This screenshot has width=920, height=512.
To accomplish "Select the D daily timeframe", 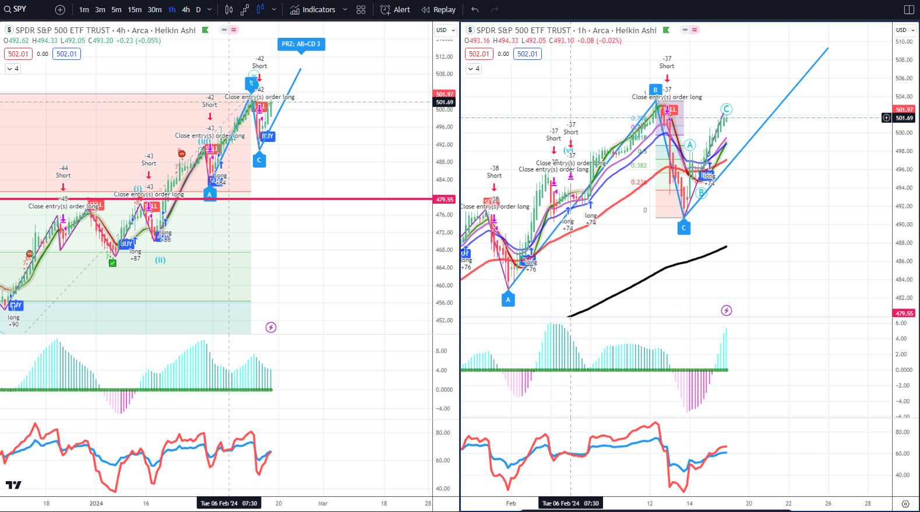I will 198,9.
